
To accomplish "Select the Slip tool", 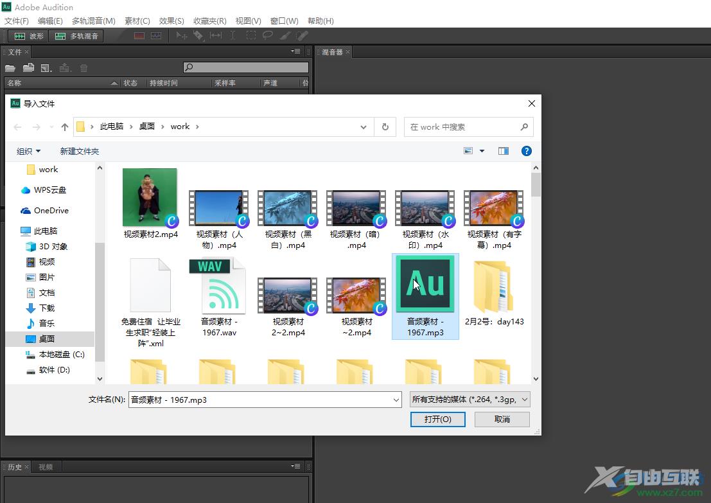I will [x=216, y=36].
